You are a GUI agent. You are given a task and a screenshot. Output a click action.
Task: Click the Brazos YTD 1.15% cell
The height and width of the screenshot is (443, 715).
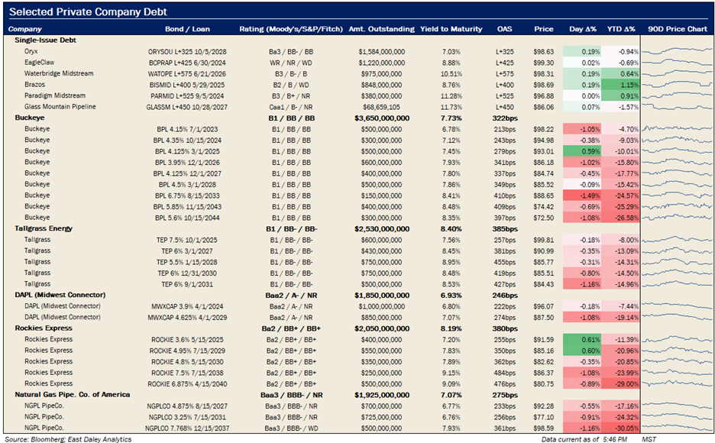(620, 85)
